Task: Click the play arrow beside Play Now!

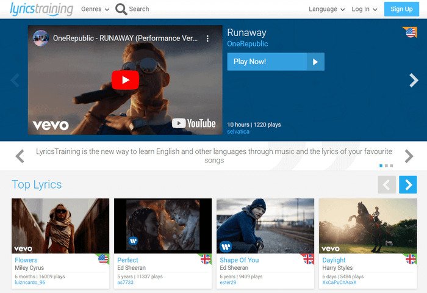Action: 315,62
